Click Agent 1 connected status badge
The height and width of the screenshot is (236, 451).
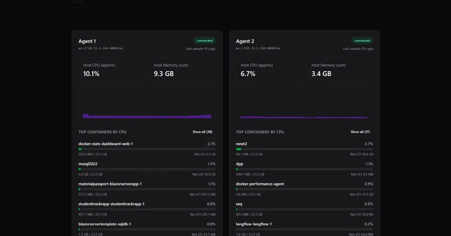[x=205, y=40]
